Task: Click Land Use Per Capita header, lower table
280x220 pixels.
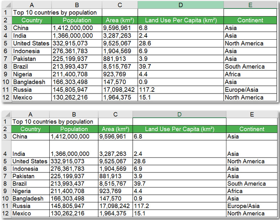Action: point(180,129)
